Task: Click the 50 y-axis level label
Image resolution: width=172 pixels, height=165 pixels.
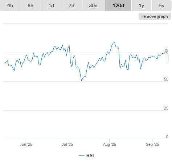Action: tap(166, 79)
